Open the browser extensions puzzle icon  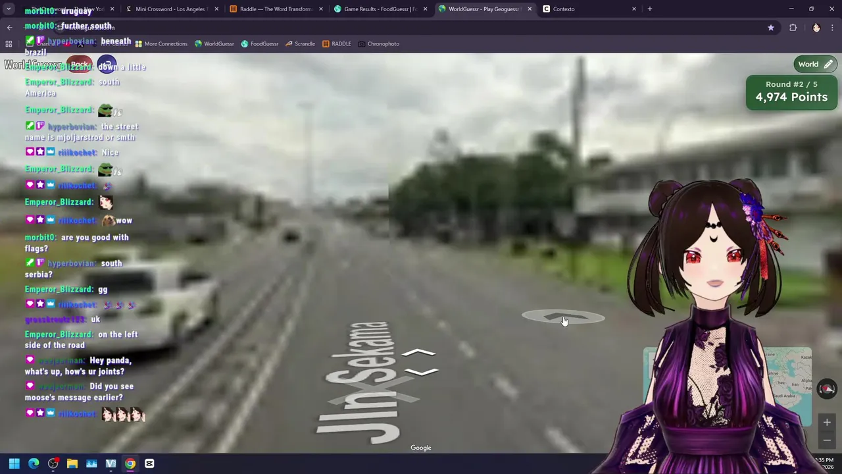pos(793,28)
